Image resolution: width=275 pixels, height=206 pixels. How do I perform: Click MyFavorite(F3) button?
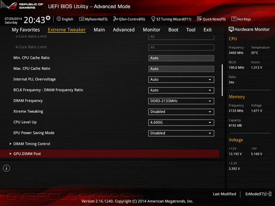[93, 19]
